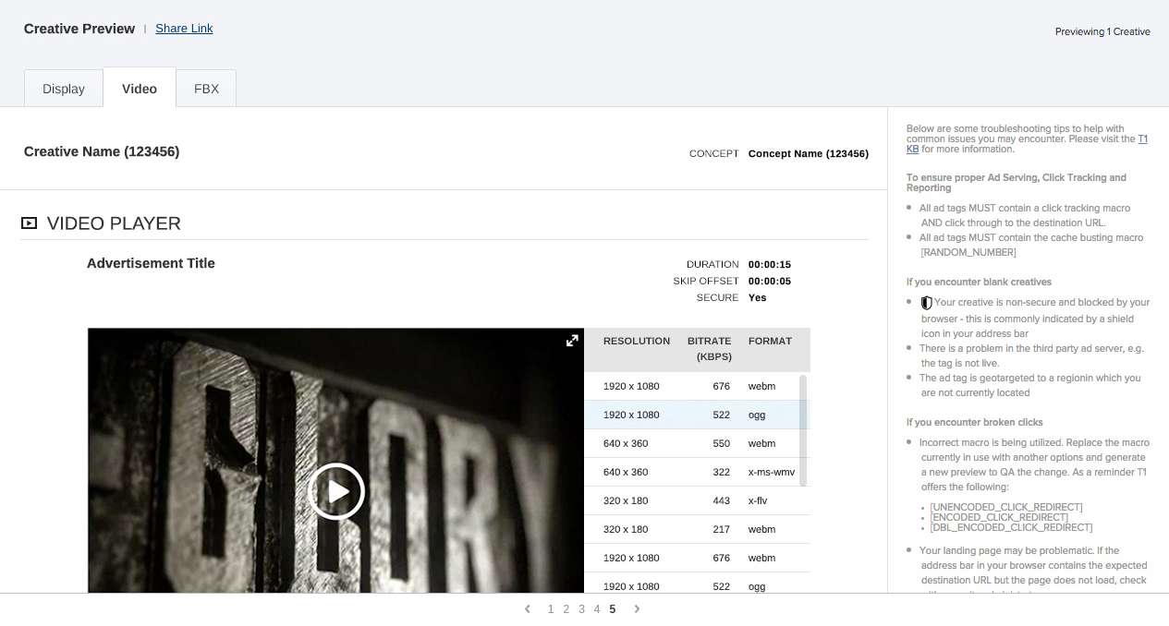Select the Video tab
Screen dimensions: 1169x626
tap(140, 88)
